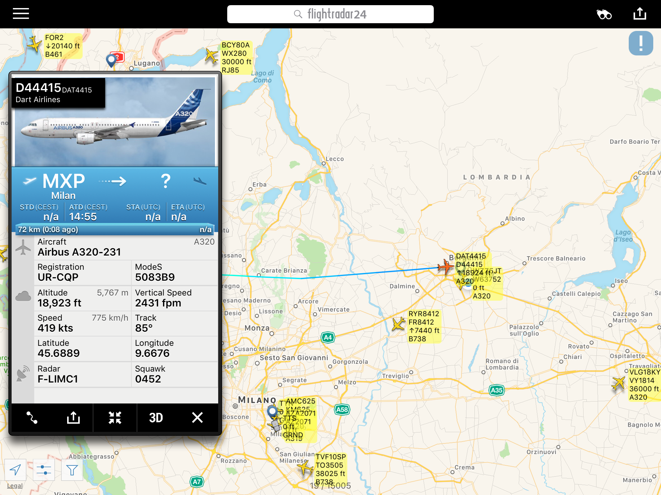Select the selected red DAT4415 aircraft

(x=445, y=267)
